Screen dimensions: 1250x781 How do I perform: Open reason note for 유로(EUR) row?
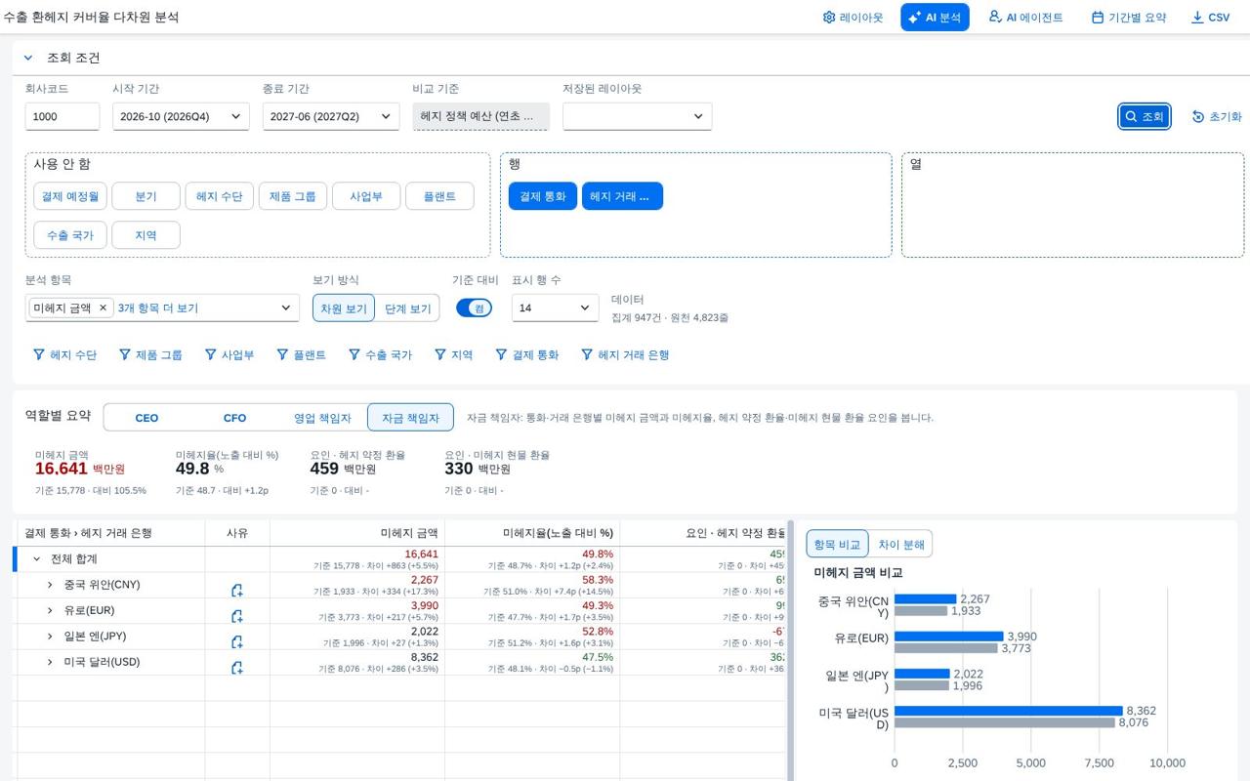point(236,616)
